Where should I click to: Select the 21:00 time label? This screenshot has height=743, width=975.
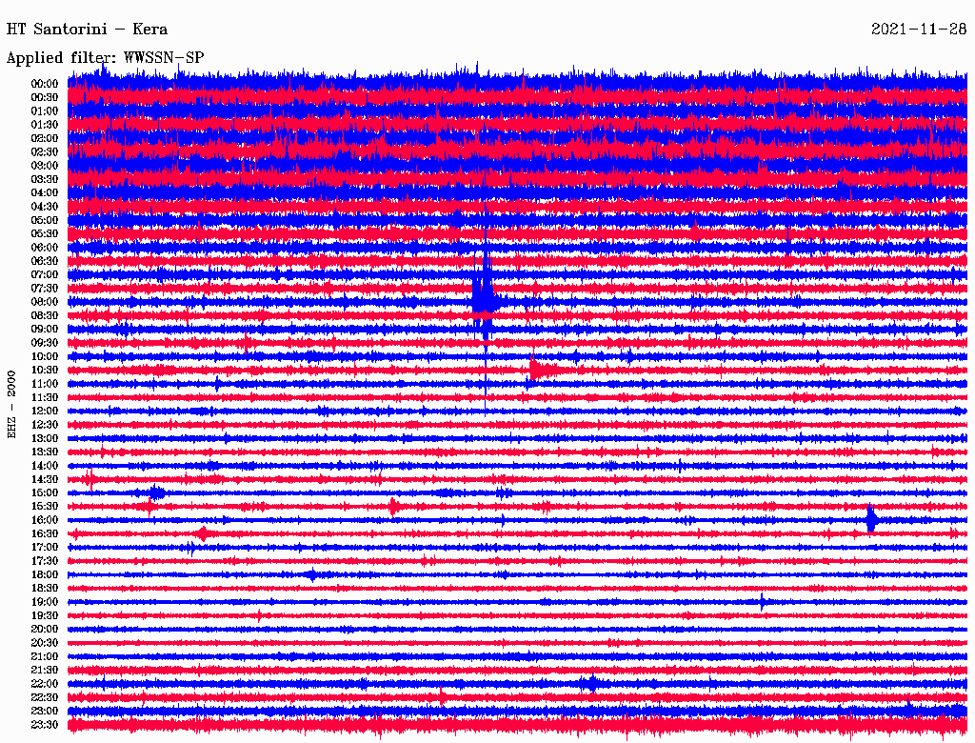tap(45, 656)
